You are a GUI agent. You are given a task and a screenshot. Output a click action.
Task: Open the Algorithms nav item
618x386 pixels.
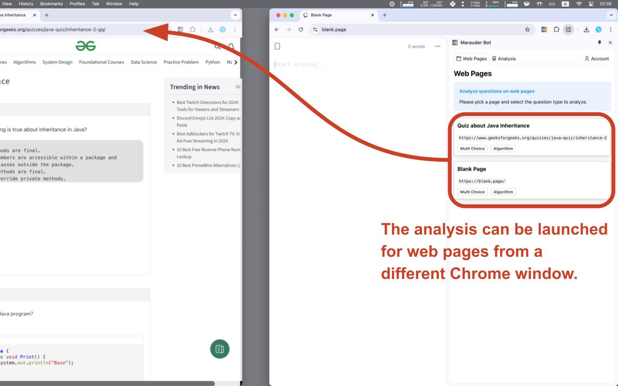point(25,62)
